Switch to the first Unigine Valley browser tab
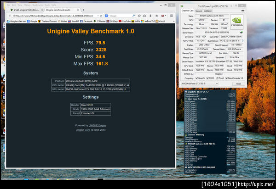Screen dimensions: 276x189 point(26,10)
